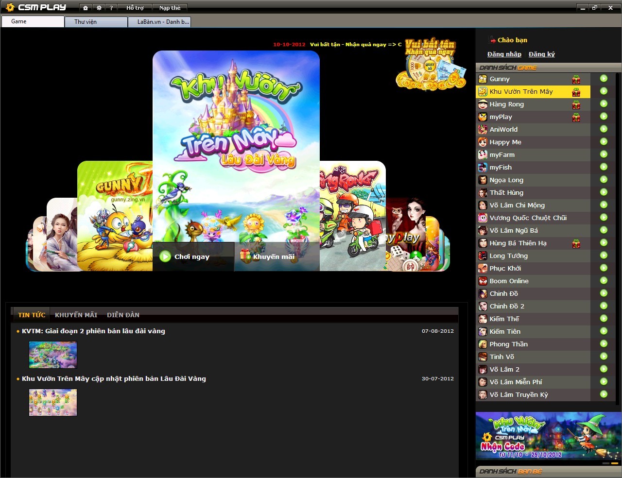The height and width of the screenshot is (478, 622).
Task: Click the gift box icon for Khu Vườn Trên Mây
Action: pyautogui.click(x=576, y=92)
